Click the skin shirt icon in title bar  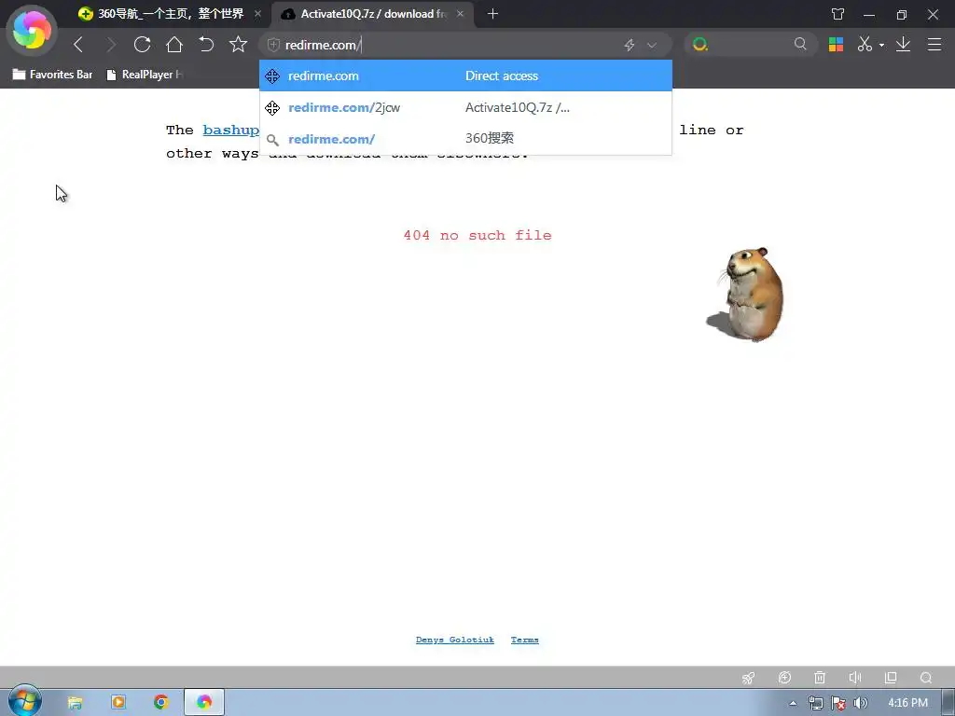coord(838,14)
